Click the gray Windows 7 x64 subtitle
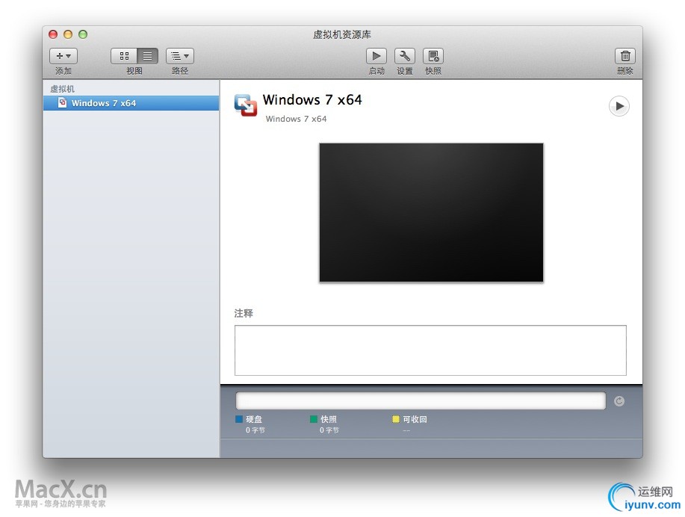The width and height of the screenshot is (685, 517). coord(297,119)
